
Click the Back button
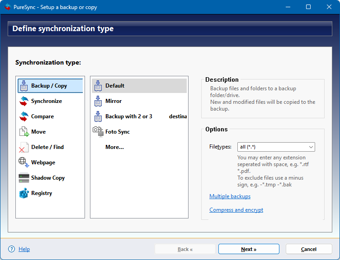point(185,249)
